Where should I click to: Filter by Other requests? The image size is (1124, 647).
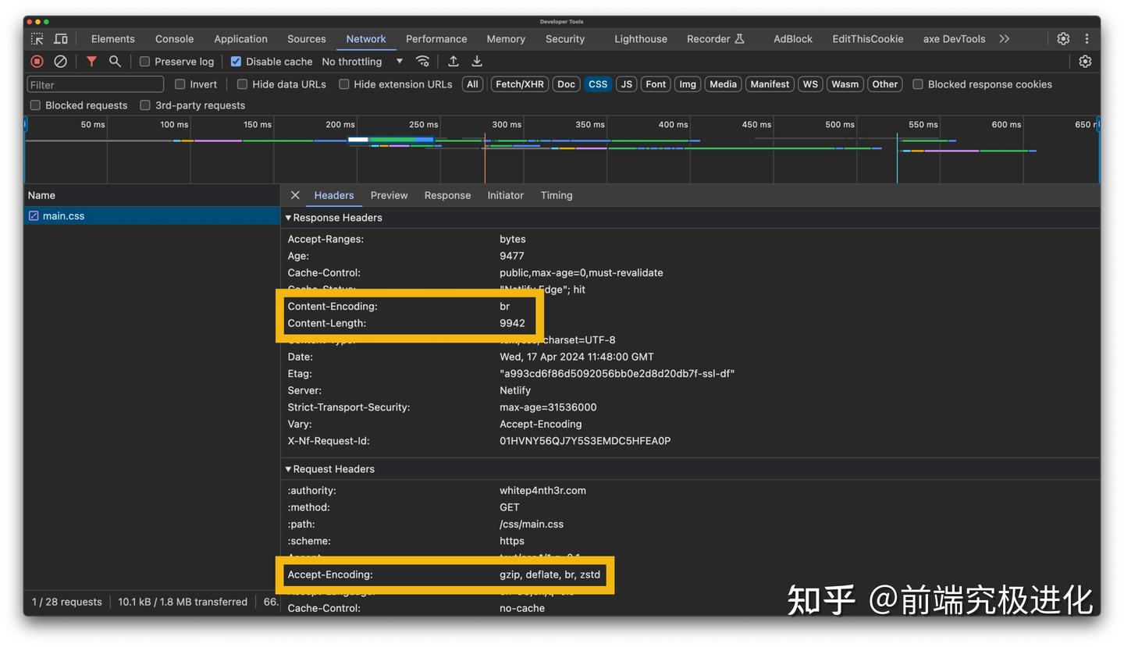pos(885,84)
